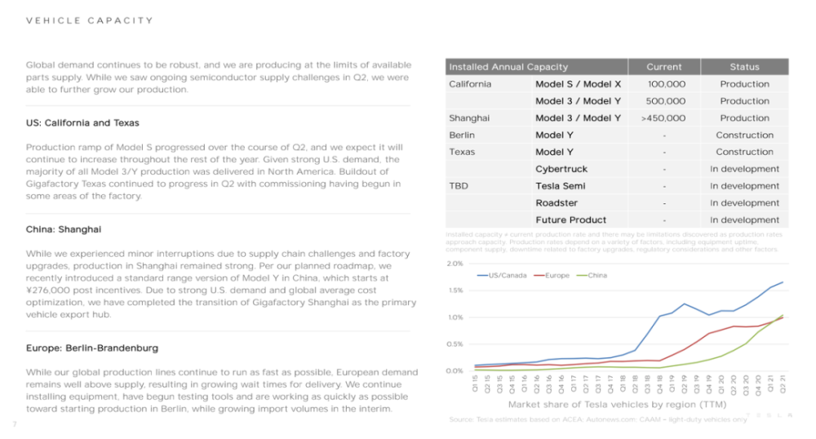Viewport: 816px width, 439px height.
Task: Click the 'Europe: Berlin-Brandenburg' heading
Action: click(x=92, y=348)
